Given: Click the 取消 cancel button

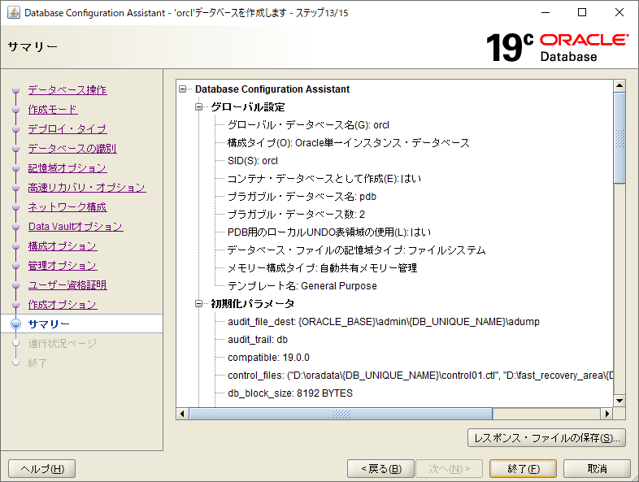Looking at the screenshot, I should tap(597, 468).
